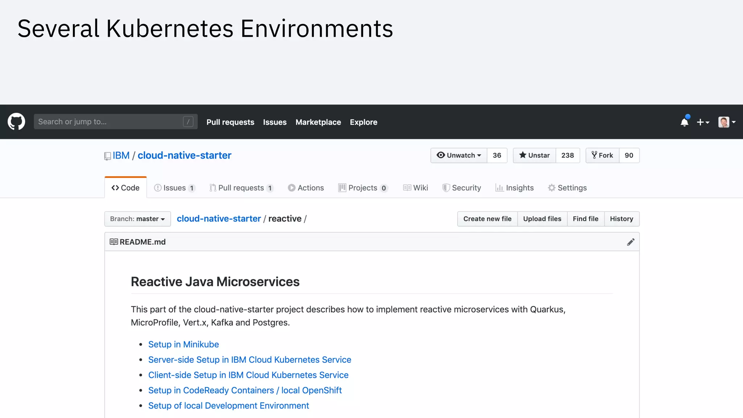
Task: Focus the Search or jump to field
Action: [116, 122]
